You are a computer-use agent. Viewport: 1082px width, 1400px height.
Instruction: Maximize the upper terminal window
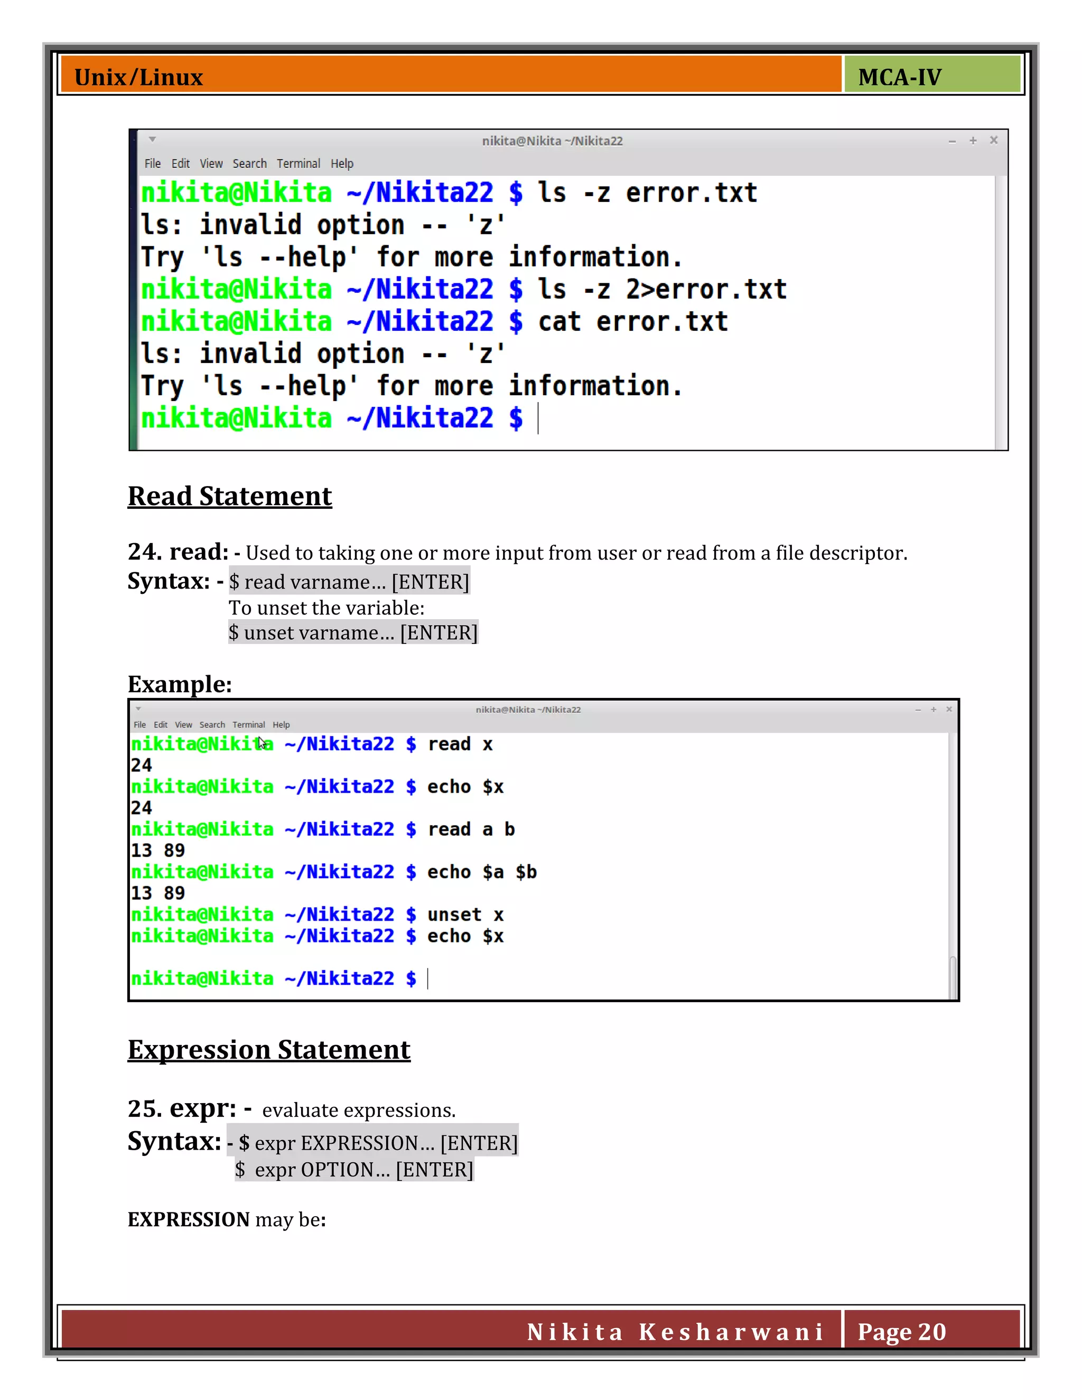pos(973,141)
